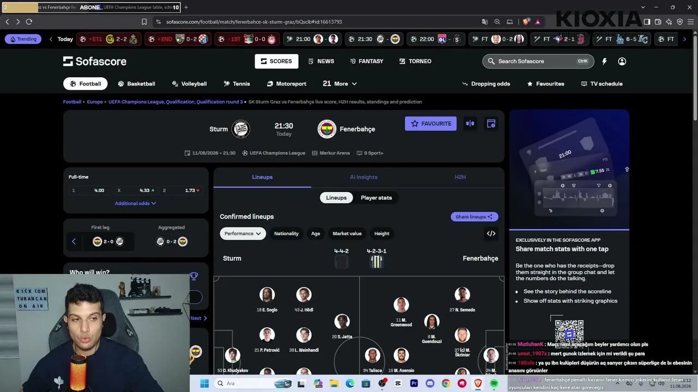Expand the Performance dropdown

pyautogui.click(x=243, y=234)
